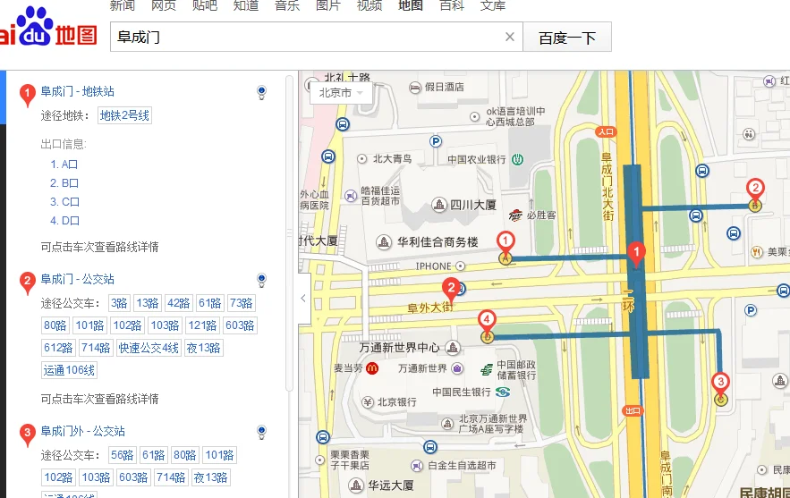This screenshot has width=790, height=498.
Task: Open the Baidu Maps logo
Action: 48,28
